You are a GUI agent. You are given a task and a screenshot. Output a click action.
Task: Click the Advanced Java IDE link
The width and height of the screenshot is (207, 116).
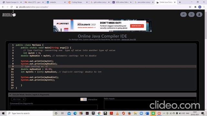[x=129, y=39]
